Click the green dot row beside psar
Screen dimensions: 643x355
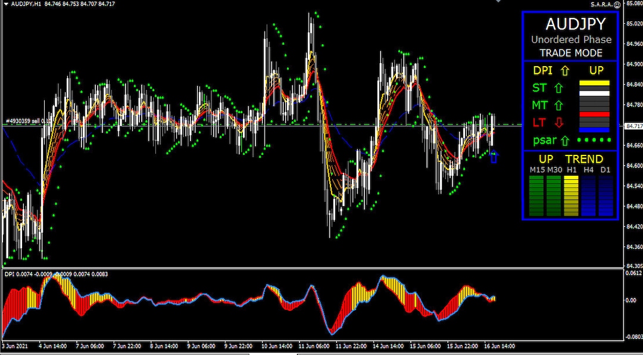[x=593, y=141]
